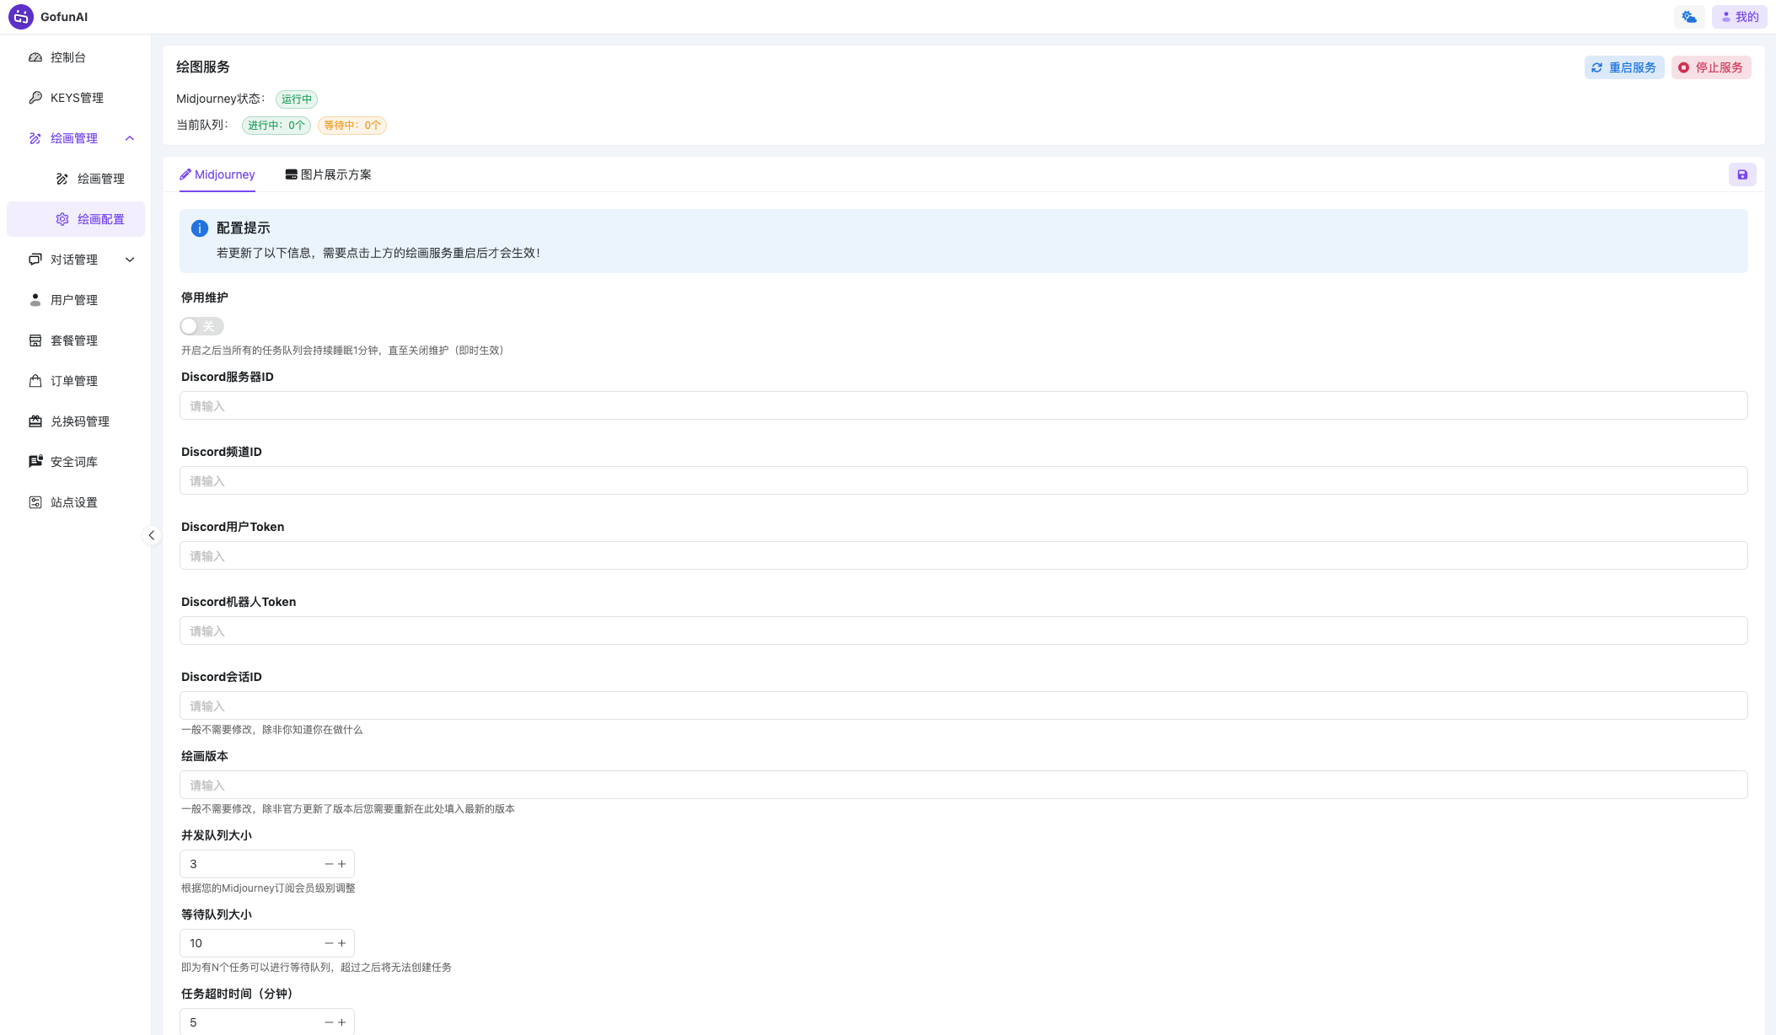The height and width of the screenshot is (1035, 1776).
Task: Click the theme switcher icon next to 我的
Action: tap(1688, 16)
